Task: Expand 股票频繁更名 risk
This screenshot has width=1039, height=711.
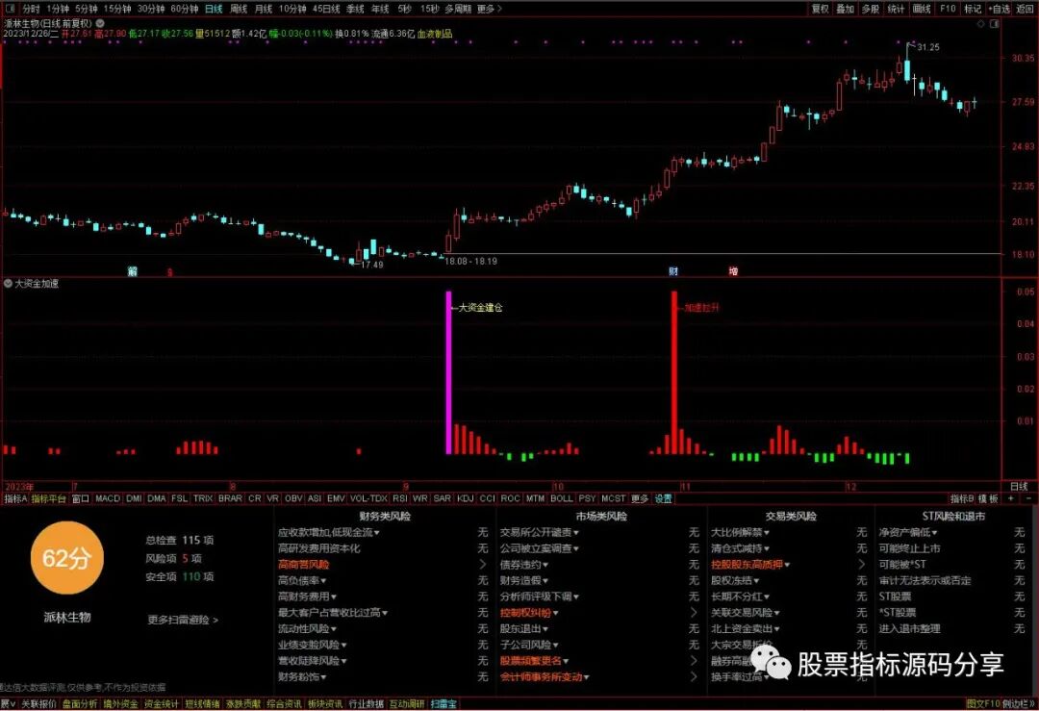Action: click(534, 661)
